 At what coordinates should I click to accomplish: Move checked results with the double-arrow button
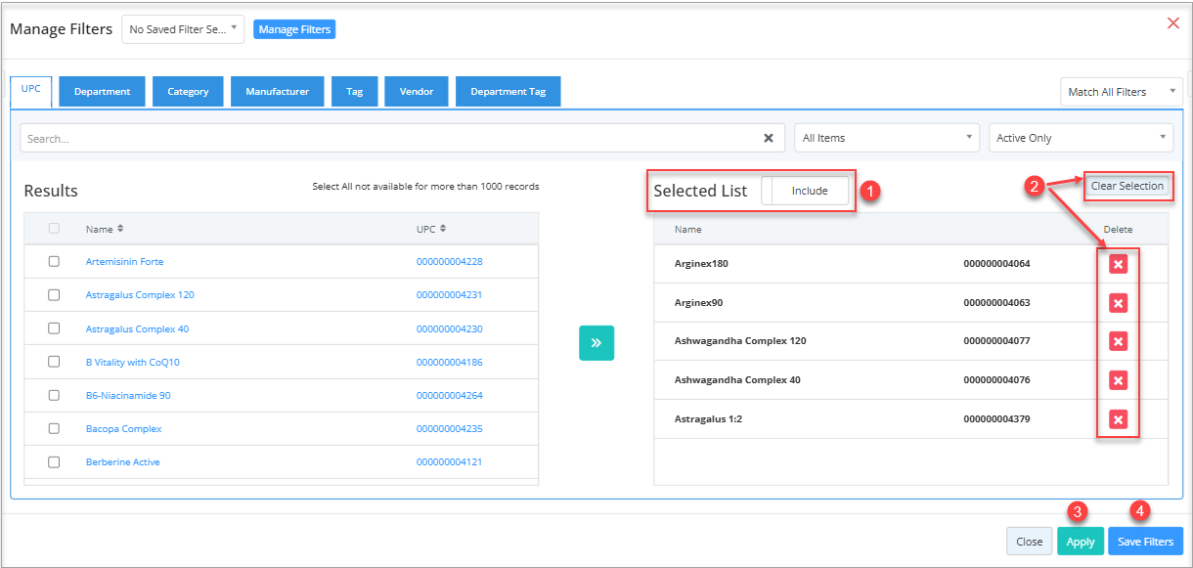(596, 343)
